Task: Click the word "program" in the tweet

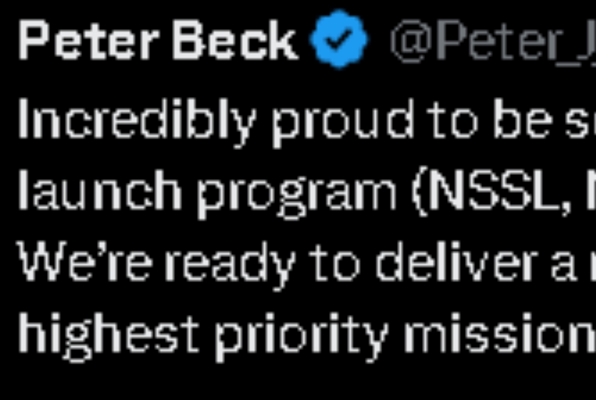Action: click(296, 195)
